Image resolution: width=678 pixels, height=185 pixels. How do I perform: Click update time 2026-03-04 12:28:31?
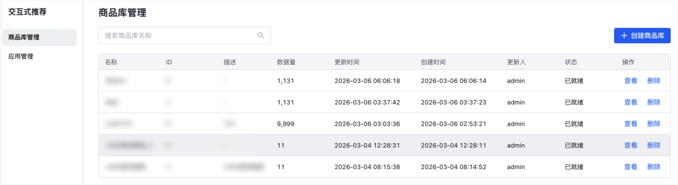367,145
